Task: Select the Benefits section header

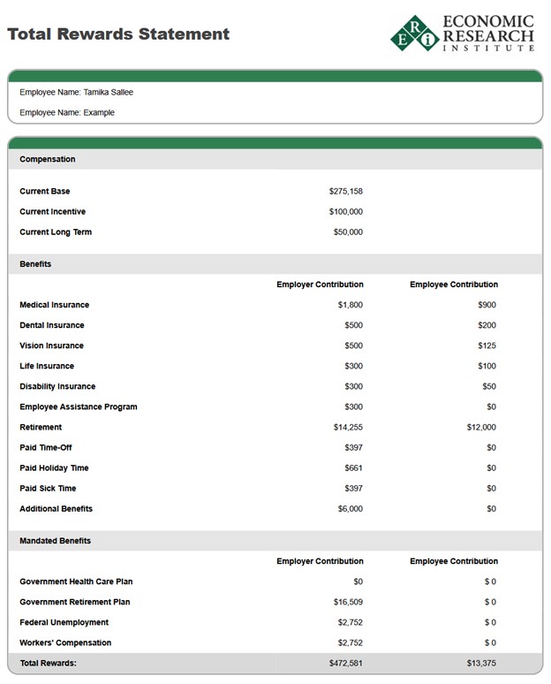Action: click(35, 264)
